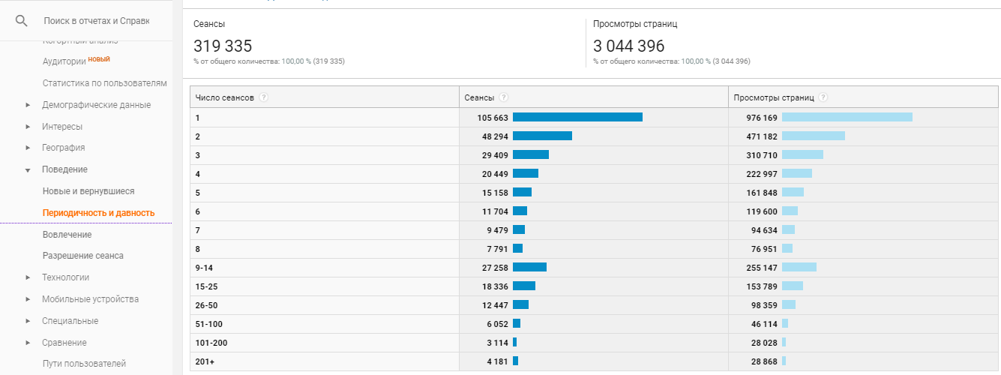This screenshot has height=375, width=1001.
Task: Open help icon next to Просмотры страниц header
Action: click(823, 97)
